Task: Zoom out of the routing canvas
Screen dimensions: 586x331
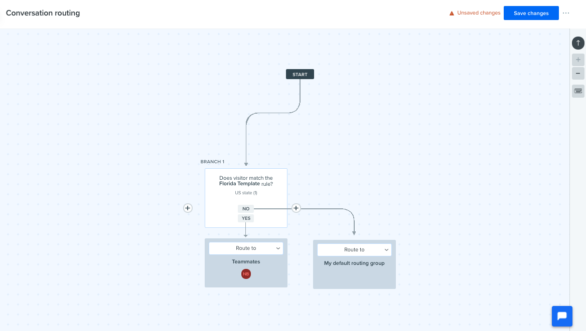Action: 578,74
